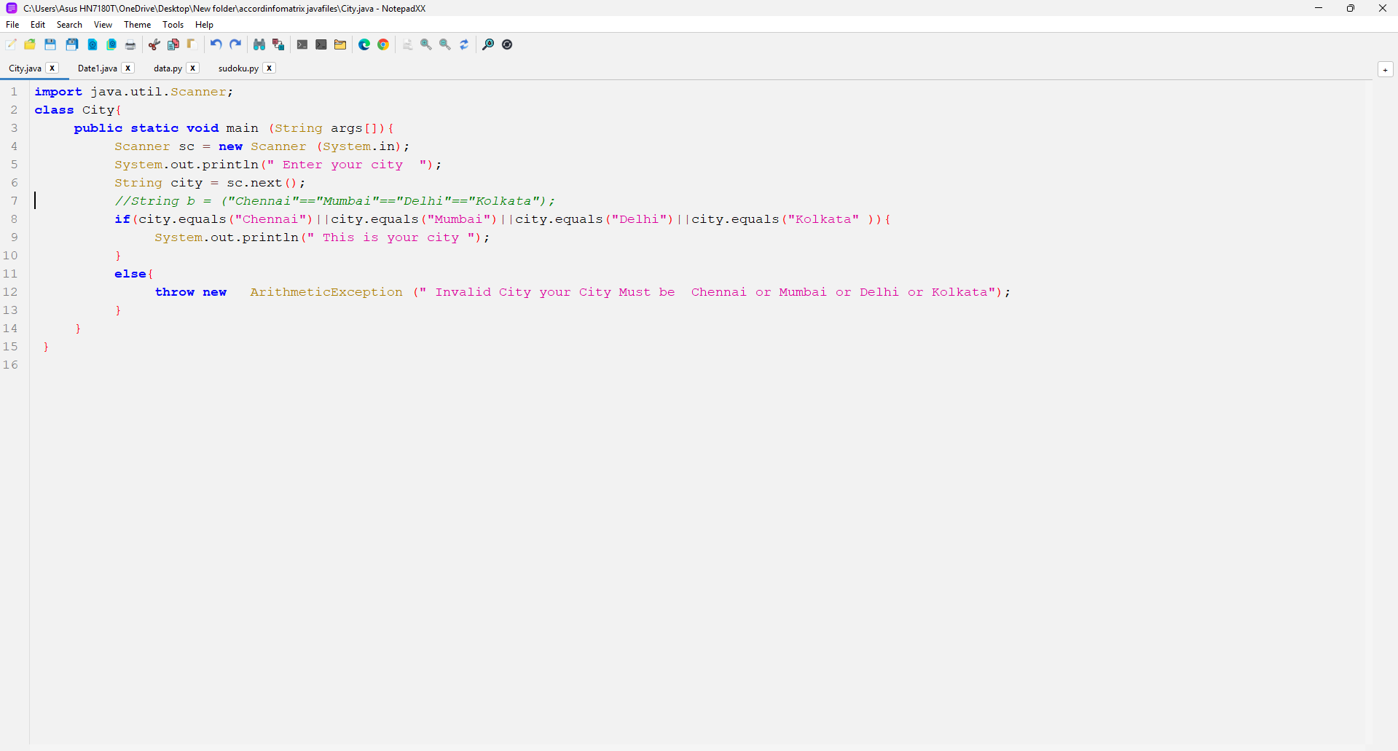Screen dimensions: 1398x751
Task: Click line number 12 in the gutter
Action: [10, 292]
